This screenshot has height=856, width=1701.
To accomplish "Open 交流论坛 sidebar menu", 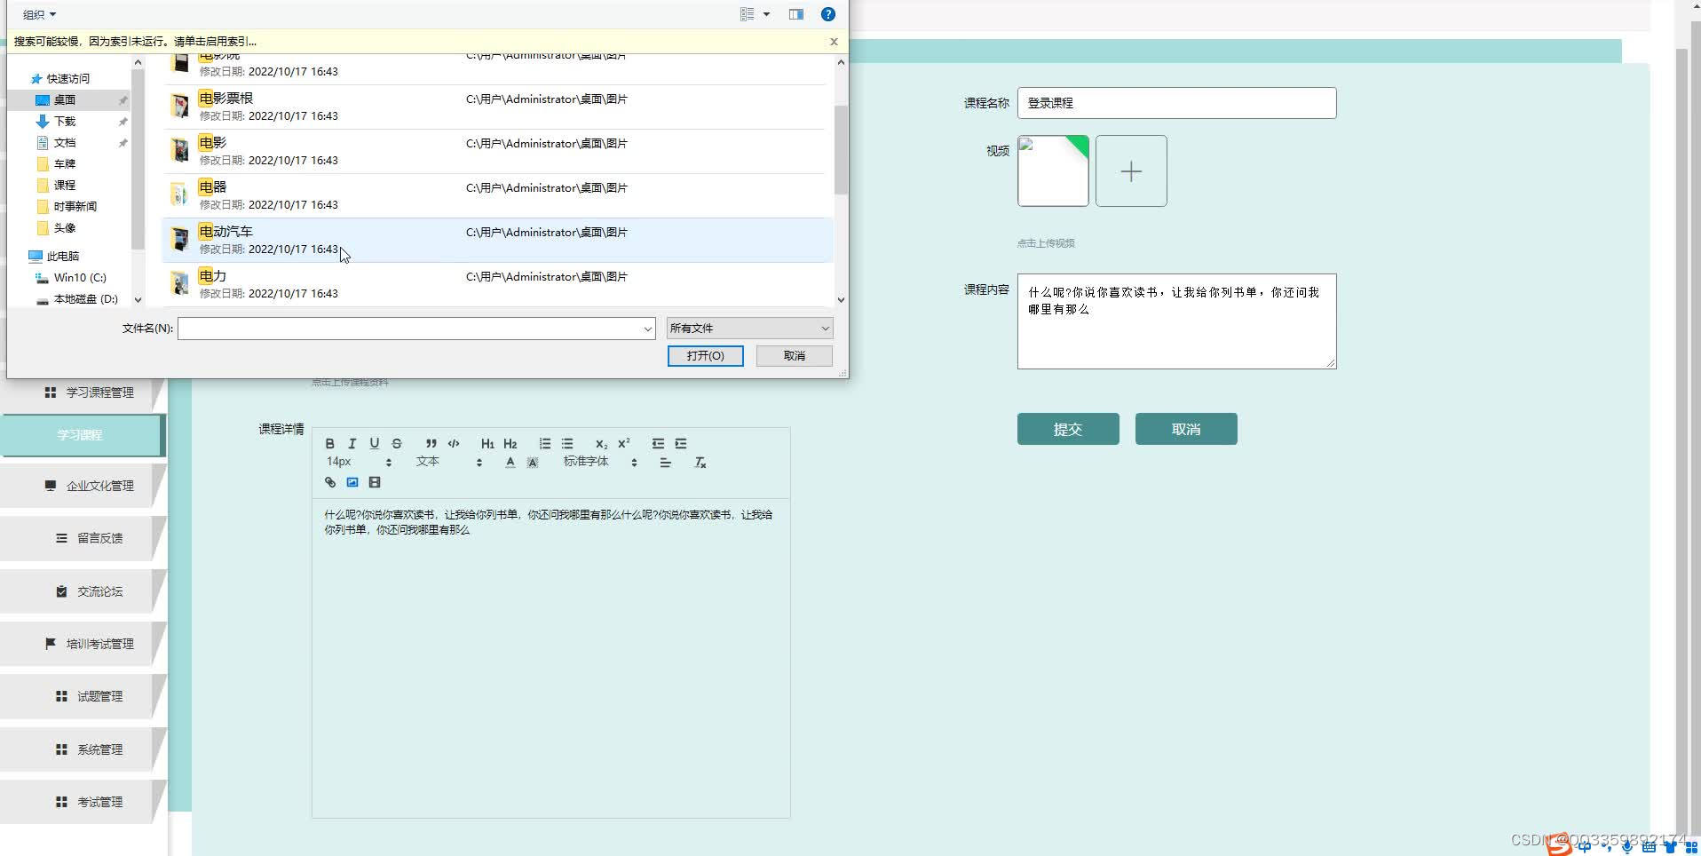I will [x=83, y=591].
